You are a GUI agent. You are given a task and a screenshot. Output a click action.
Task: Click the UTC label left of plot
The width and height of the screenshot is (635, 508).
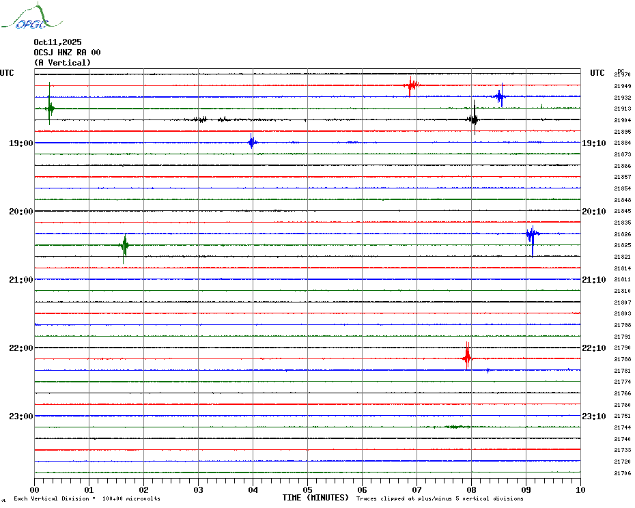(7, 73)
